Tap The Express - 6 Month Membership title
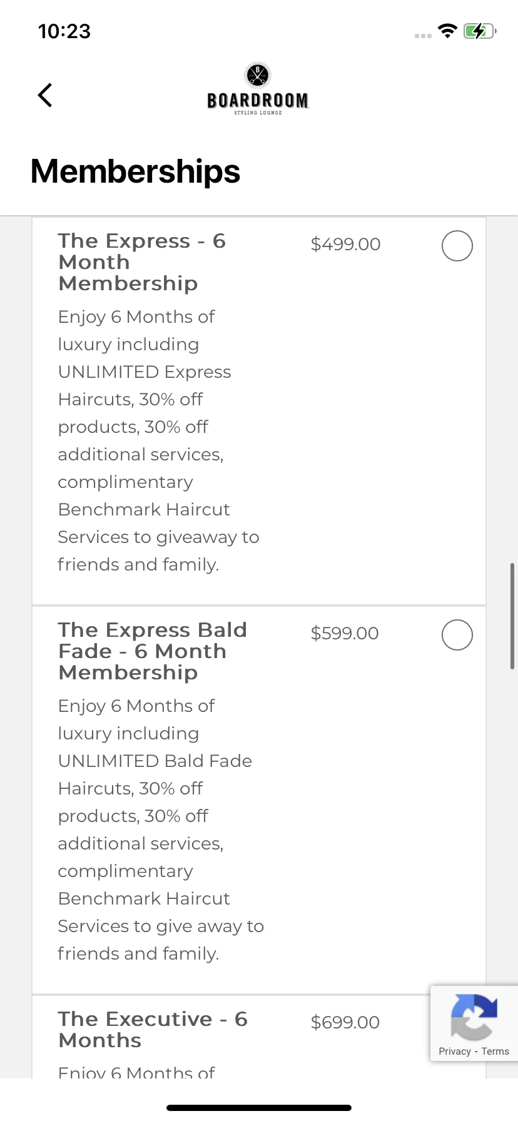Screen dimensions: 518x1121 [x=142, y=262]
